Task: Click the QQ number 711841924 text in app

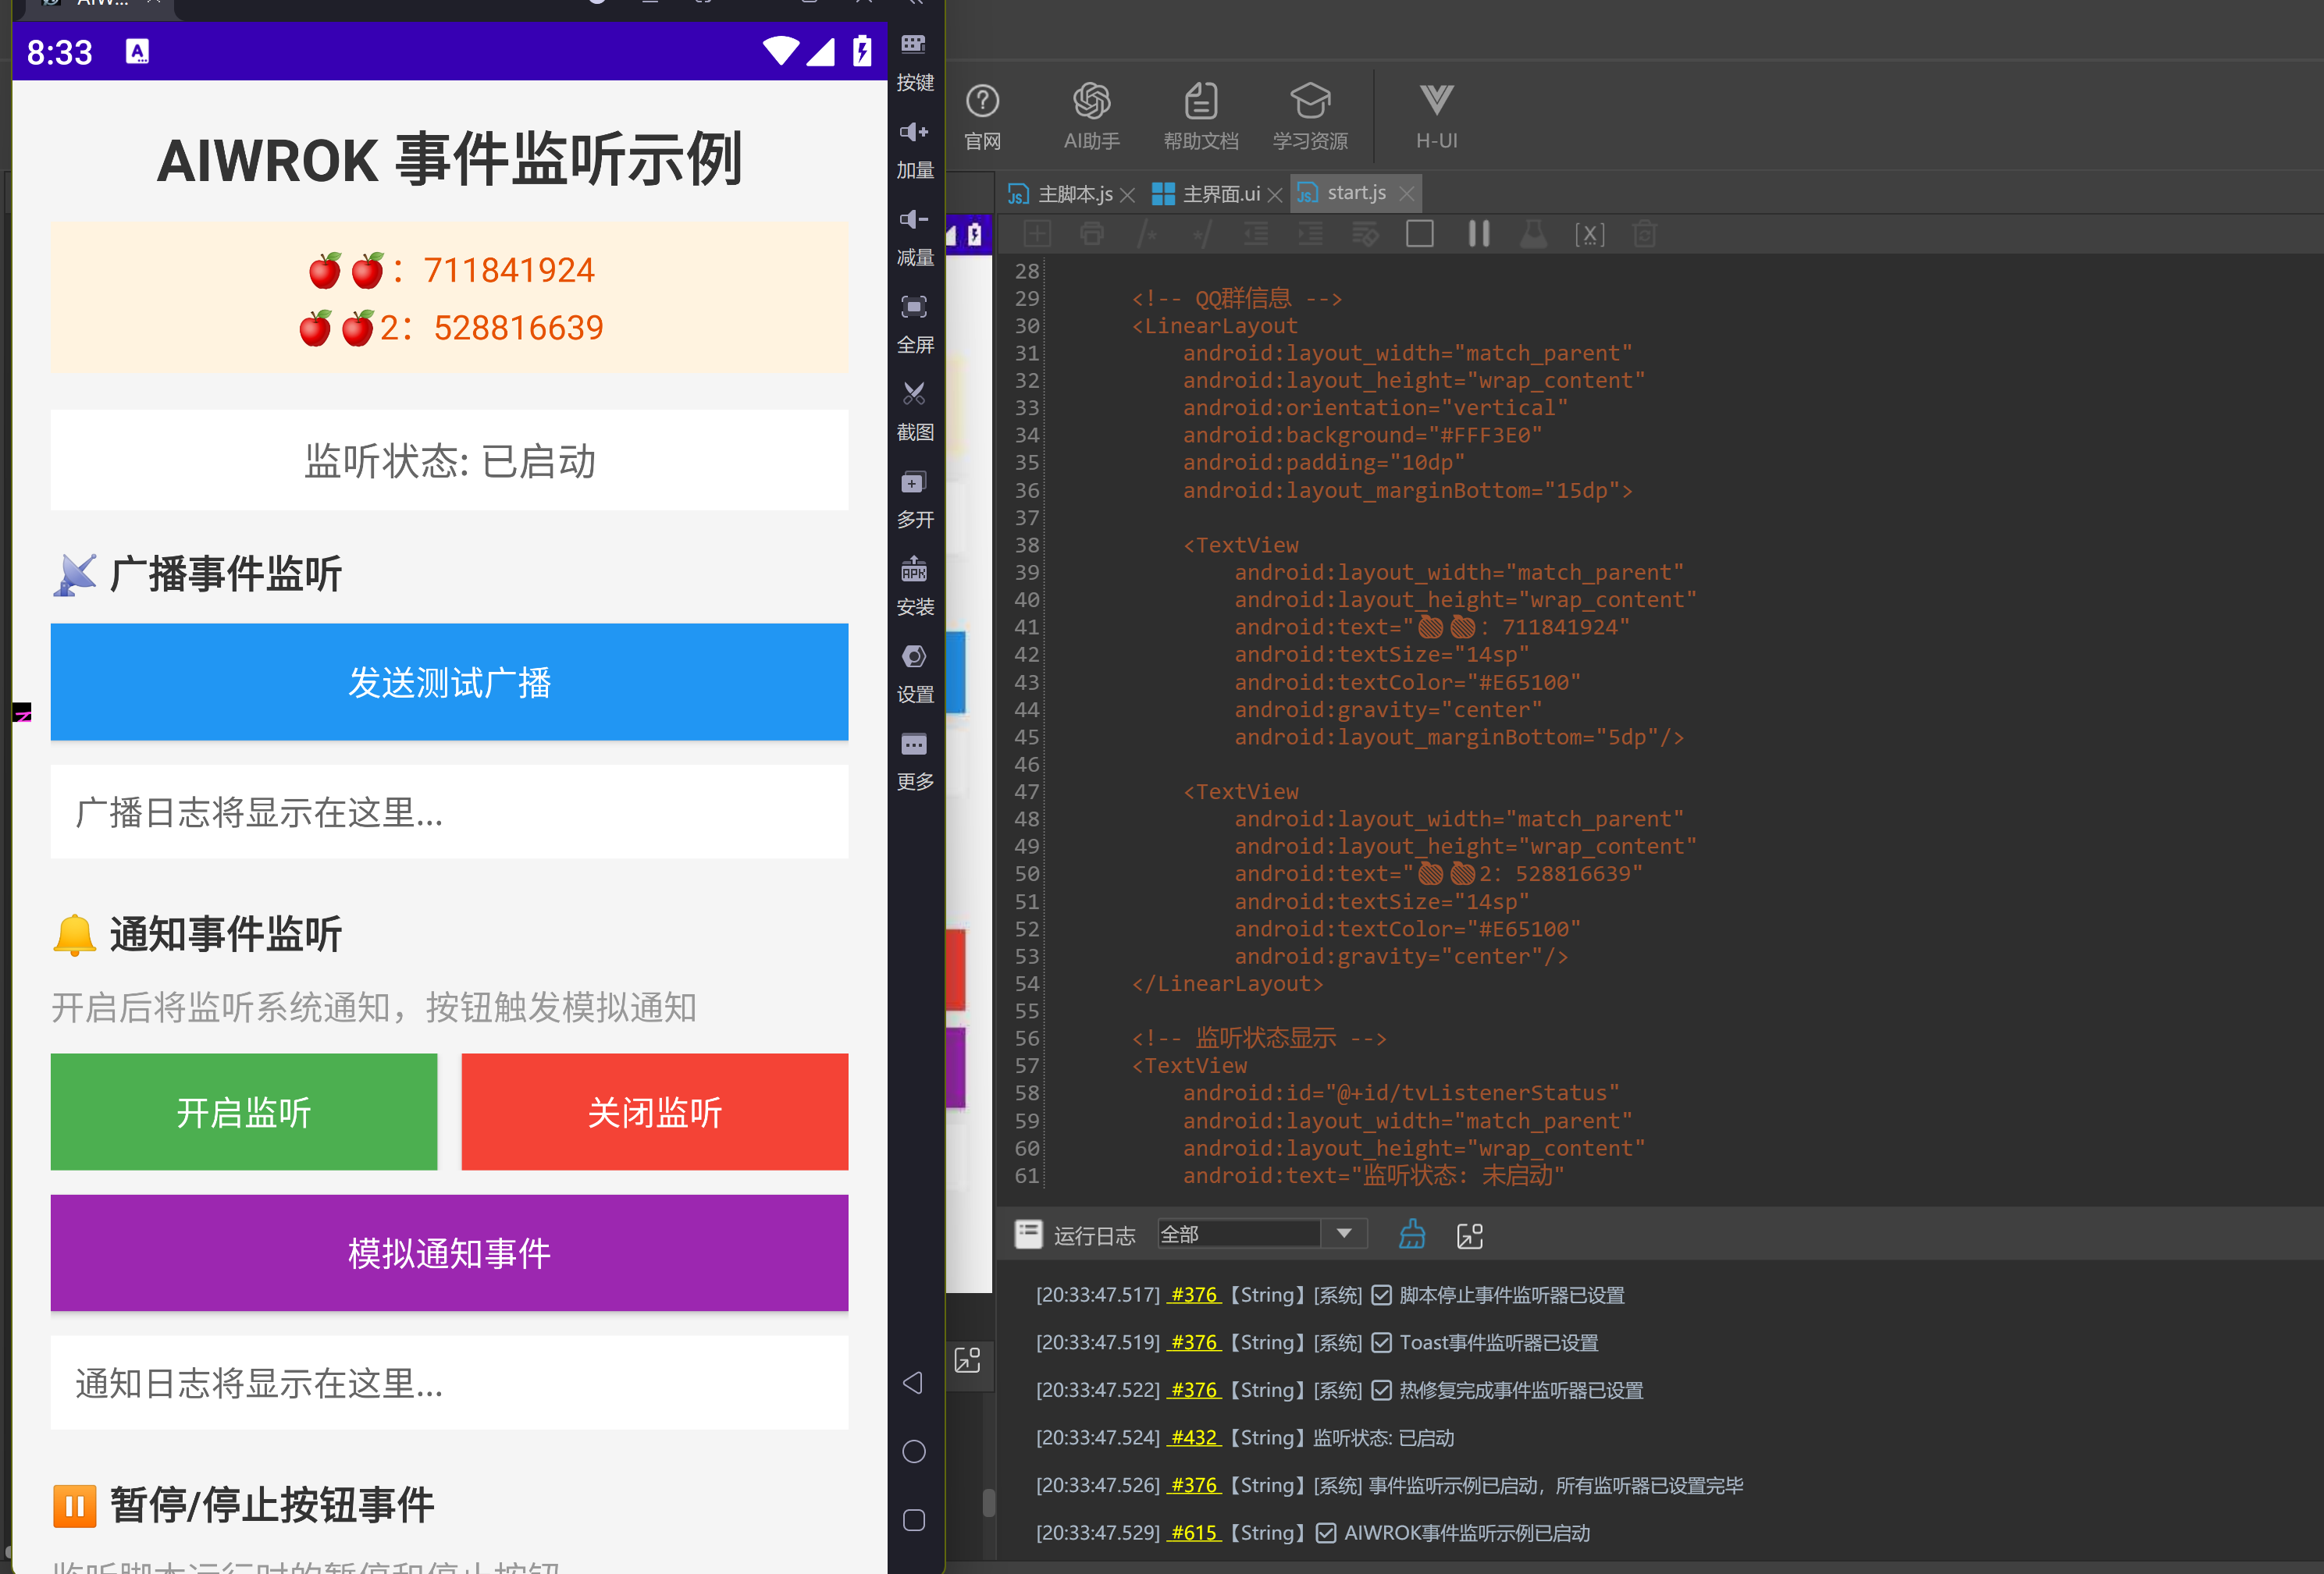Action: [x=509, y=270]
